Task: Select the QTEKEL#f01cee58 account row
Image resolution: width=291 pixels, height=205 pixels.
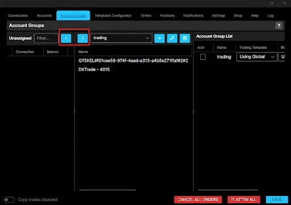Action: click(134, 61)
